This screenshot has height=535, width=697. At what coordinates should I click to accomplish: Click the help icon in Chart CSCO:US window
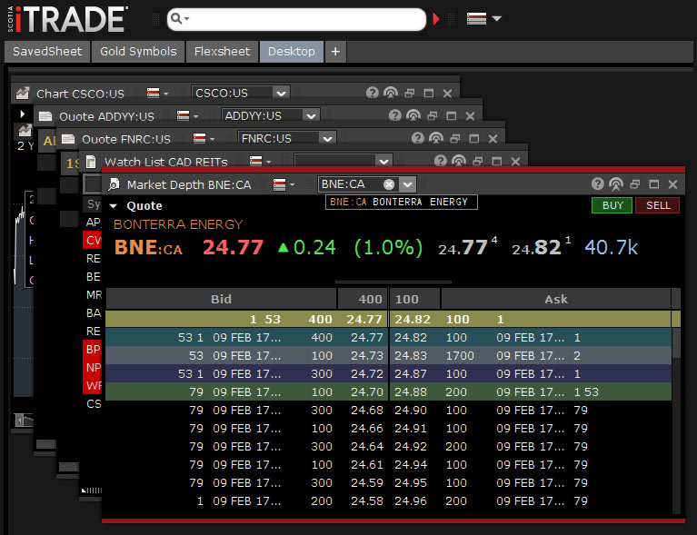[x=372, y=93]
